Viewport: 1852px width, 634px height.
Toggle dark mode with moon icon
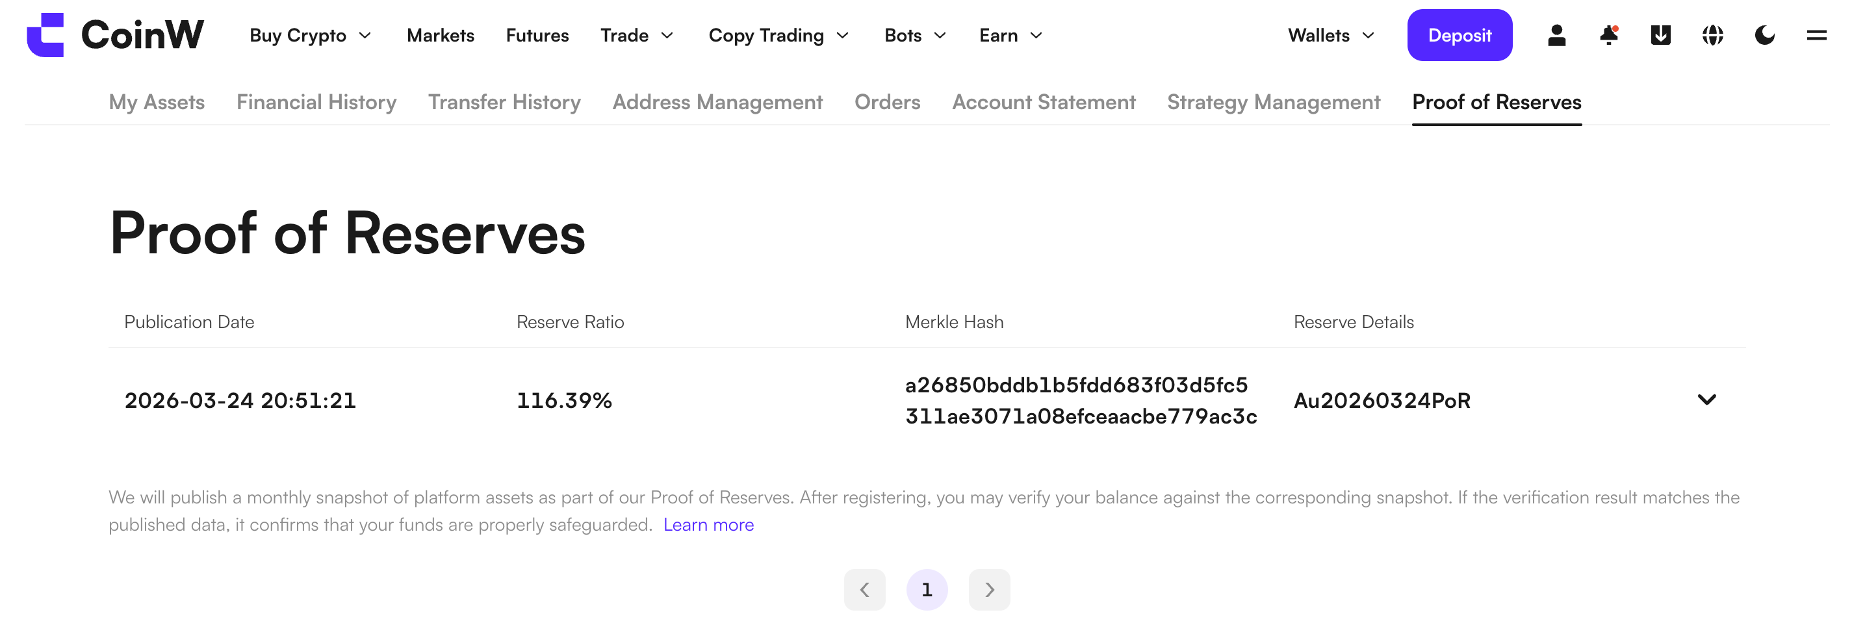coord(1764,34)
